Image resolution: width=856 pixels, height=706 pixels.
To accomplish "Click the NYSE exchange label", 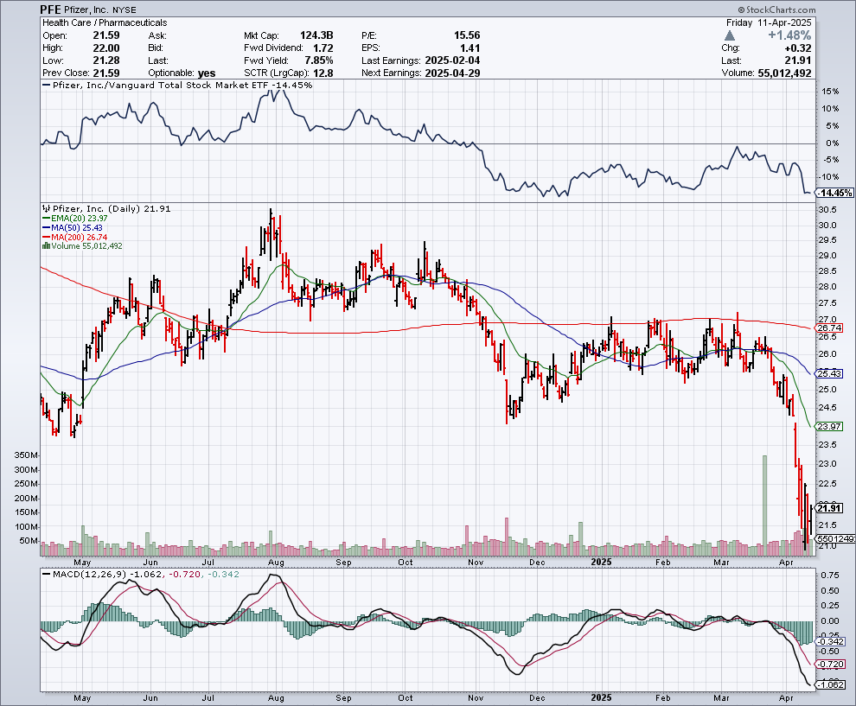I will click(125, 10).
